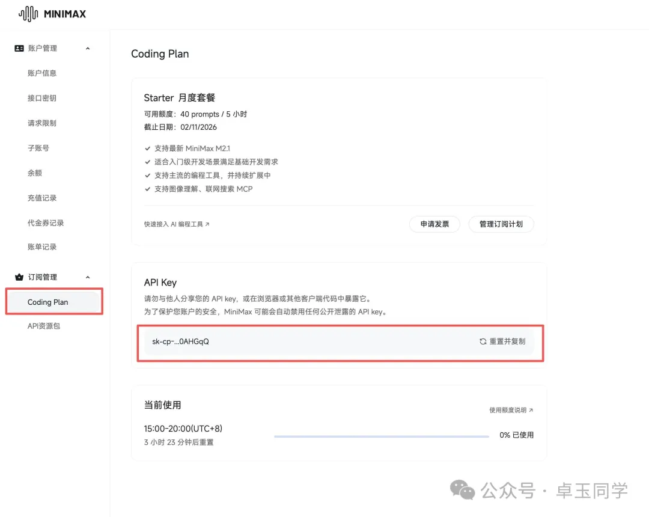
Task: Click the 支持主流的编程工具 feature line
Action: click(x=212, y=175)
